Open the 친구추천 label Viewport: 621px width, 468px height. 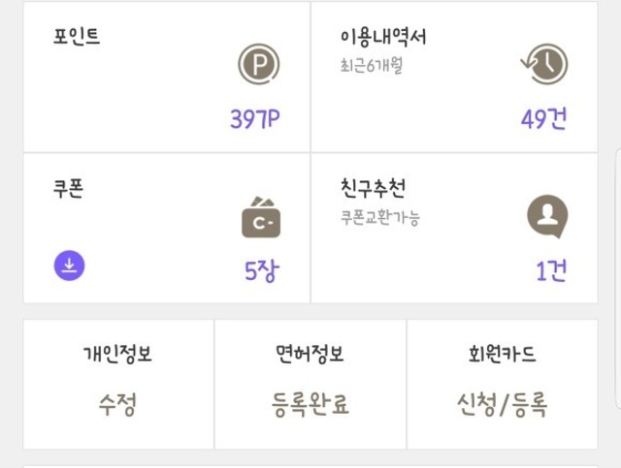click(373, 187)
